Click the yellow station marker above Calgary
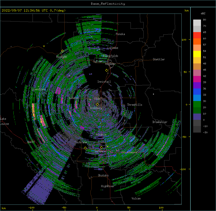Image resolution: width=216 pixels, height=211 pixels. [101, 148]
